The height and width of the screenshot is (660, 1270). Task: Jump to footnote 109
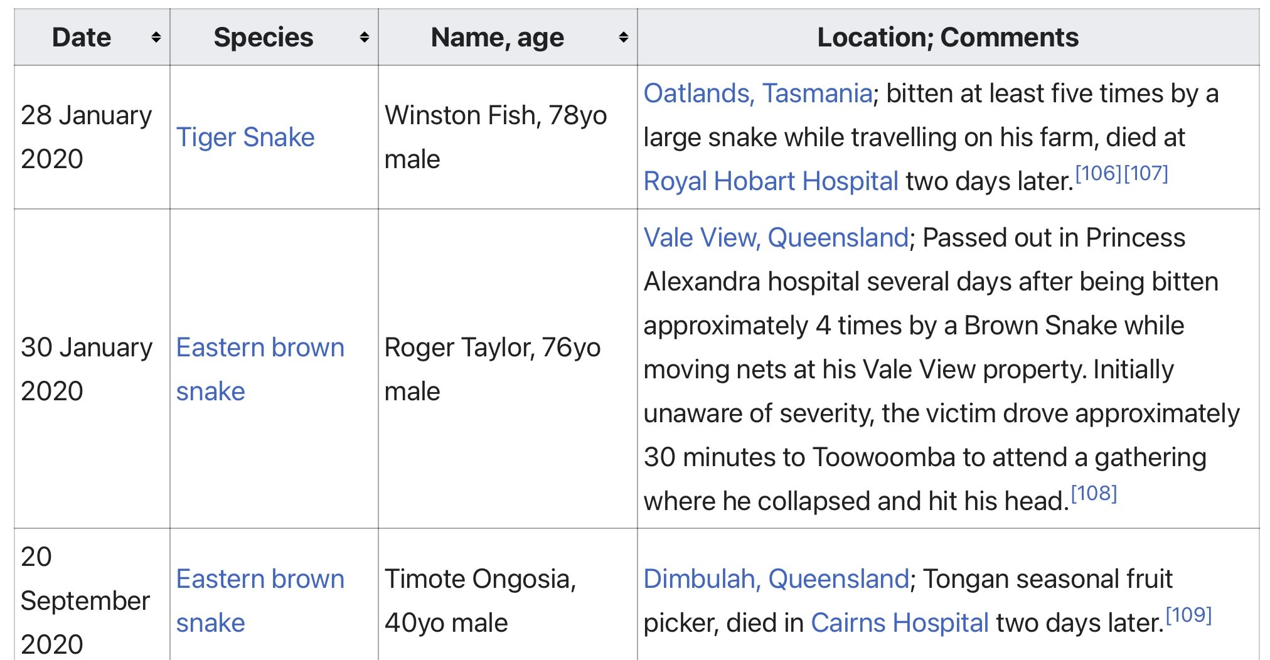pos(1188,615)
